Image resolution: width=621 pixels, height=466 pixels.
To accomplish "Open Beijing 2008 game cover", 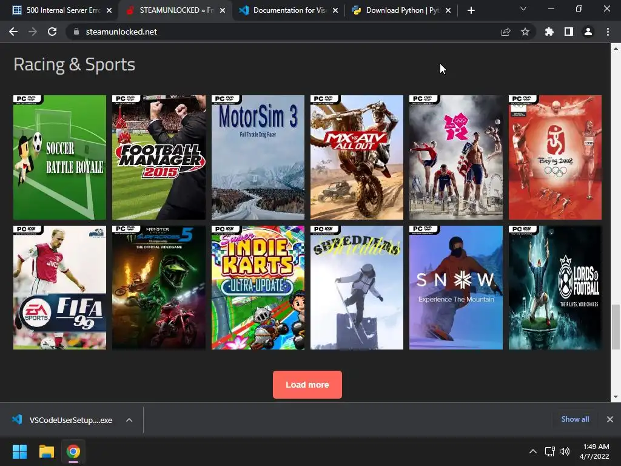I will [555, 157].
